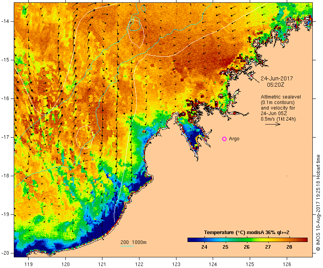
Task: Click the '26' colorbar tick label
Action: tap(247, 247)
